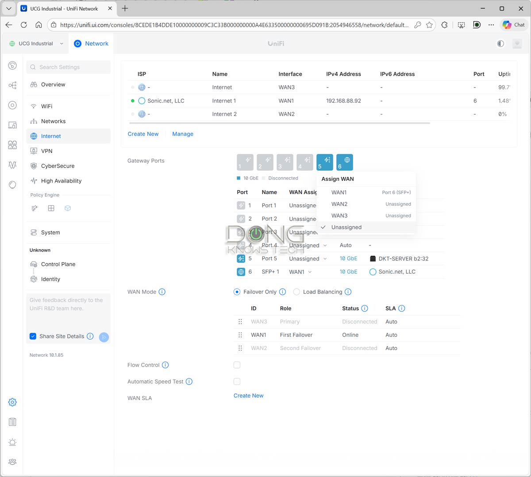Click Create New below Automatic Speed Test
This screenshot has height=477, width=531.
tap(248, 395)
